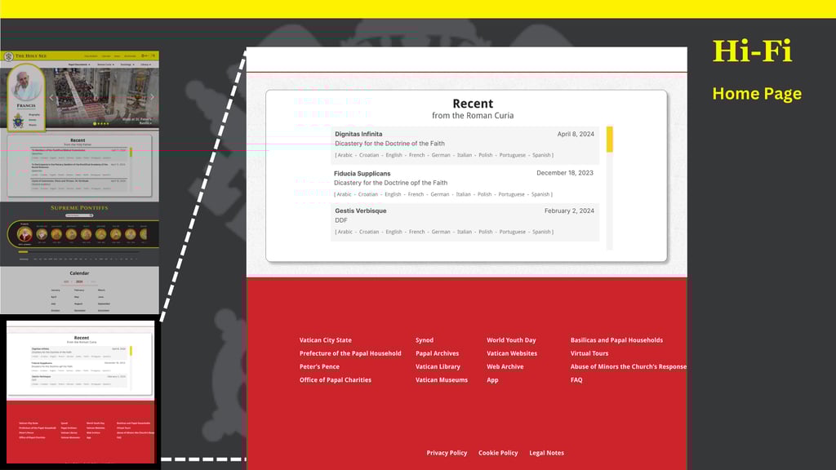The image size is (836, 470).
Task: Click the Supreme Pontiffs timeline slider handle
Action: tap(23, 251)
